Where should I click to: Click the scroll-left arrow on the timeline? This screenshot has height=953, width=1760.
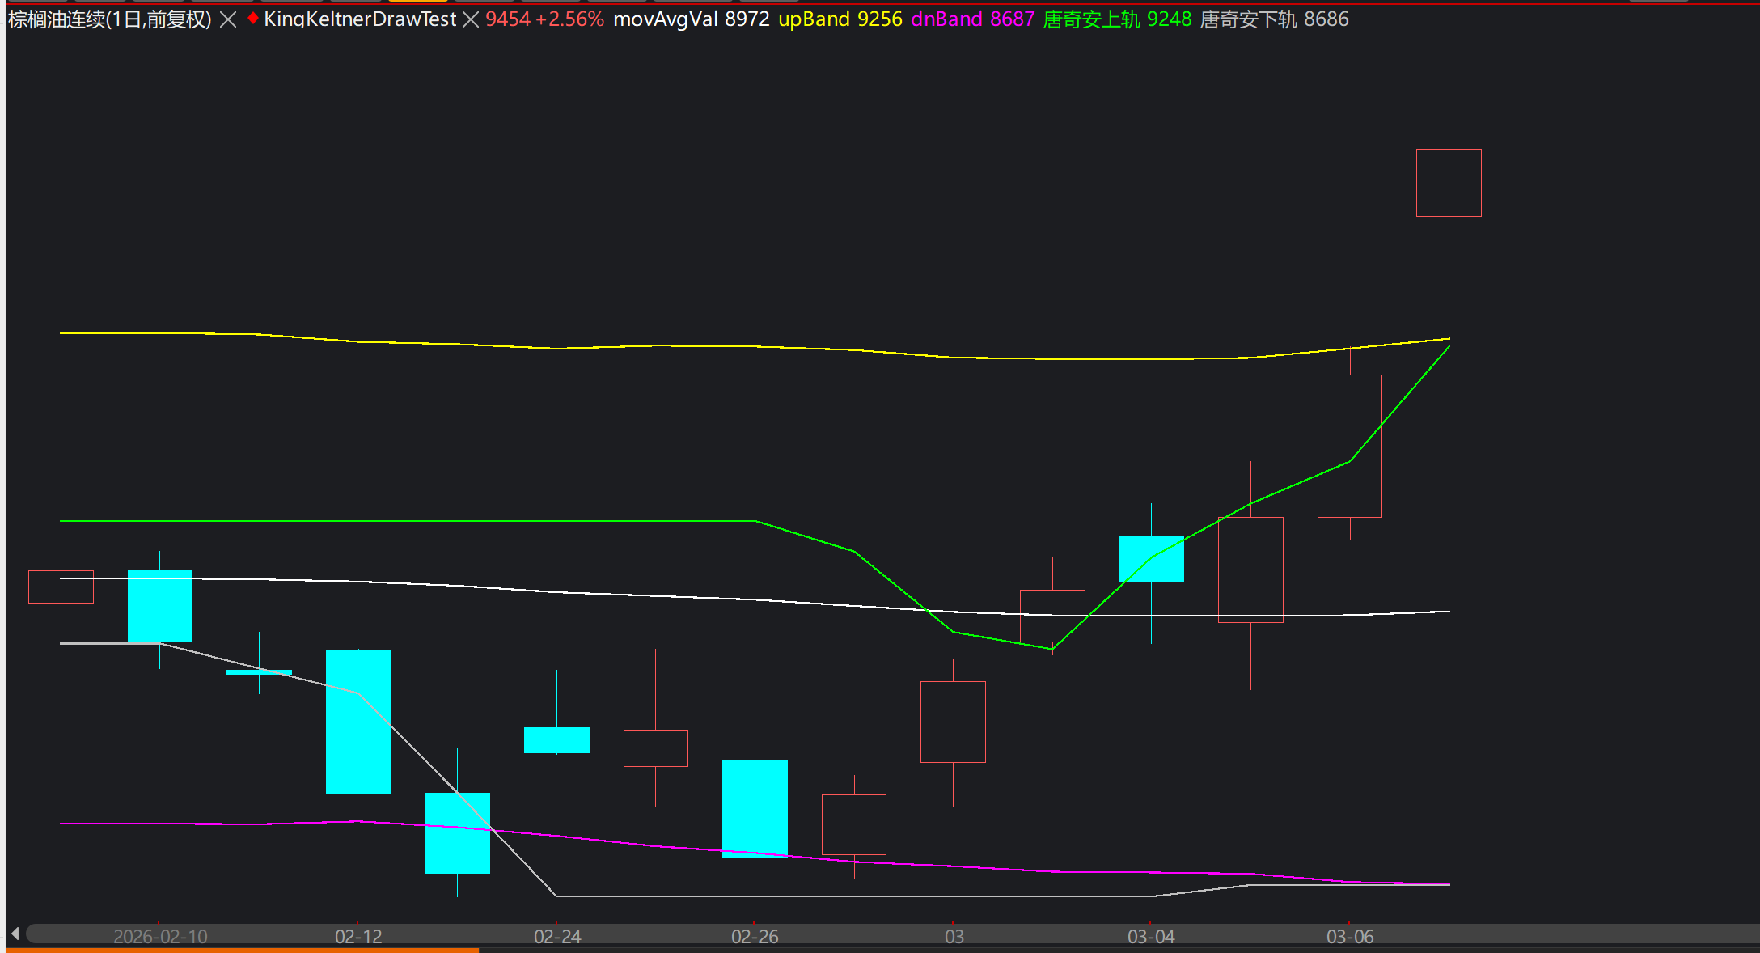[x=15, y=934]
